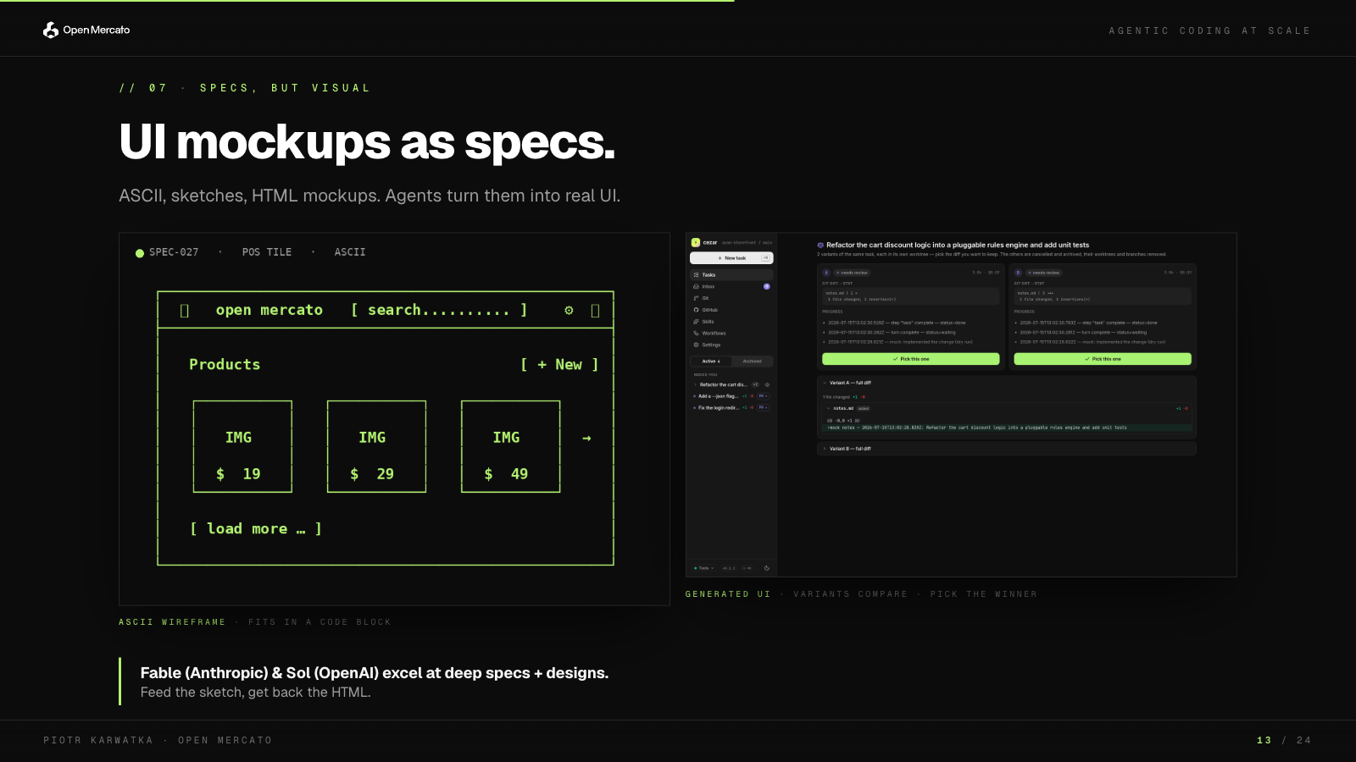Expand the 'Variant B — full diff' section
The width and height of the screenshot is (1356, 762).
click(x=1007, y=449)
